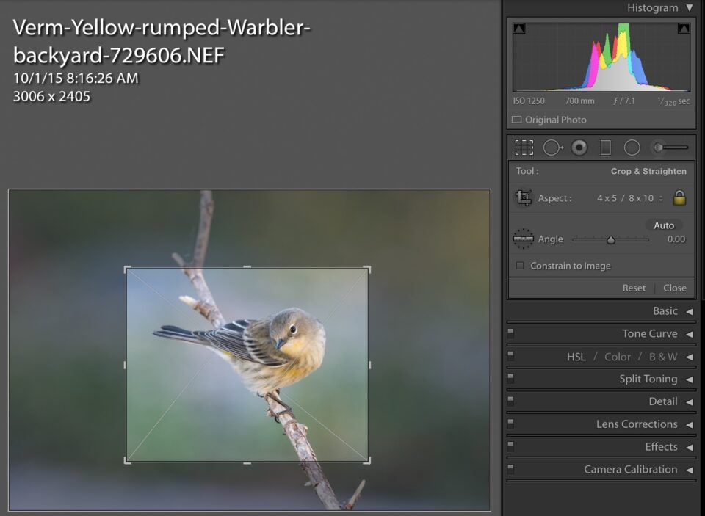This screenshot has width=705, height=516.
Task: Select the Graduated Filter tool
Action: coord(605,148)
